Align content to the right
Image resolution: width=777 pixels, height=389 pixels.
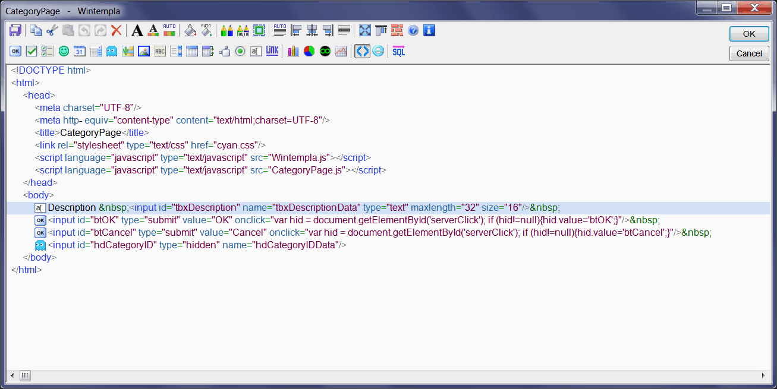pyautogui.click(x=328, y=30)
